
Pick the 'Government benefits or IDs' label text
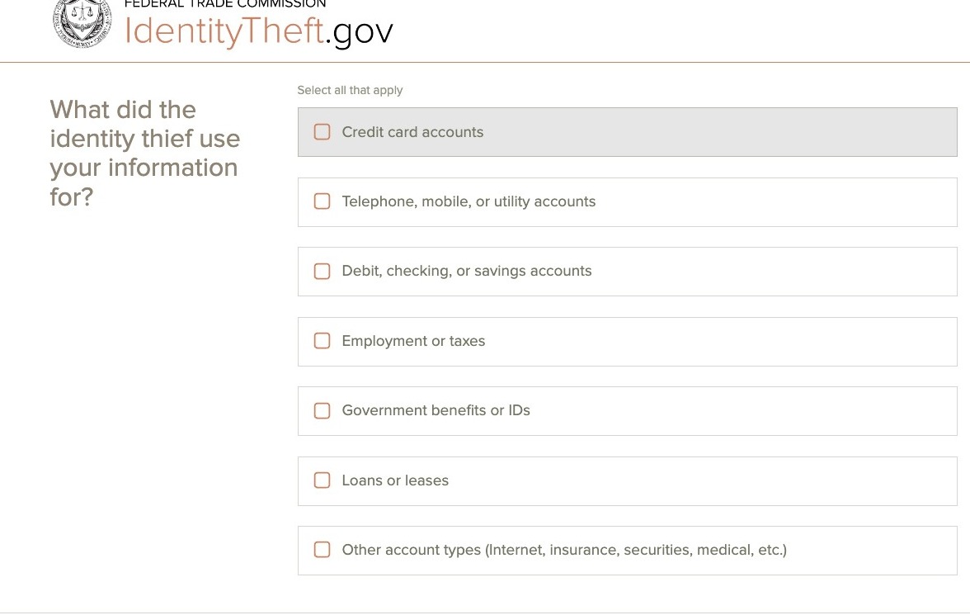[x=436, y=410]
